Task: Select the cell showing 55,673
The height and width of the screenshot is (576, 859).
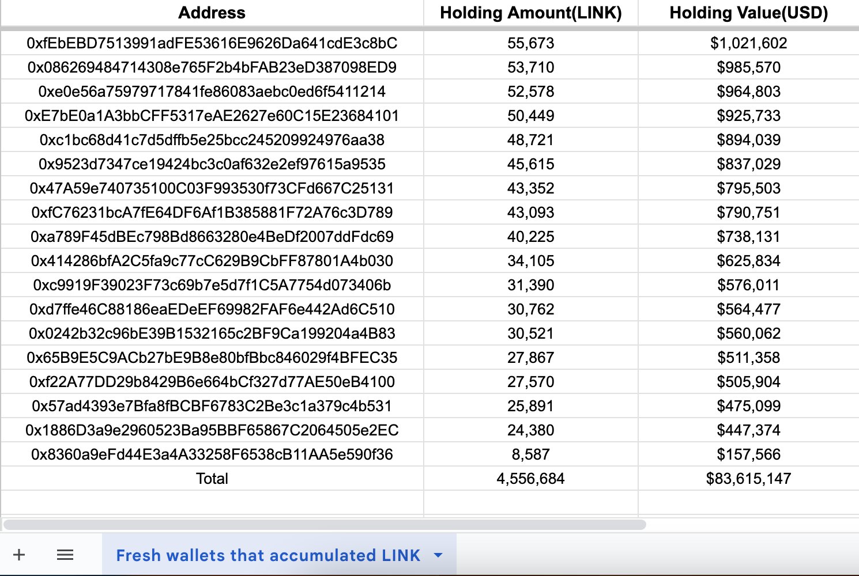Action: pyautogui.click(x=530, y=43)
